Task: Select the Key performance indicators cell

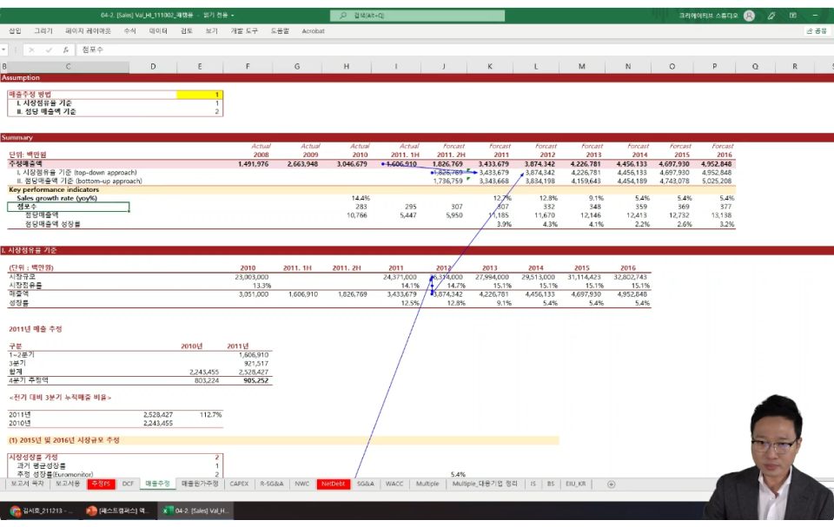Action: (68, 189)
